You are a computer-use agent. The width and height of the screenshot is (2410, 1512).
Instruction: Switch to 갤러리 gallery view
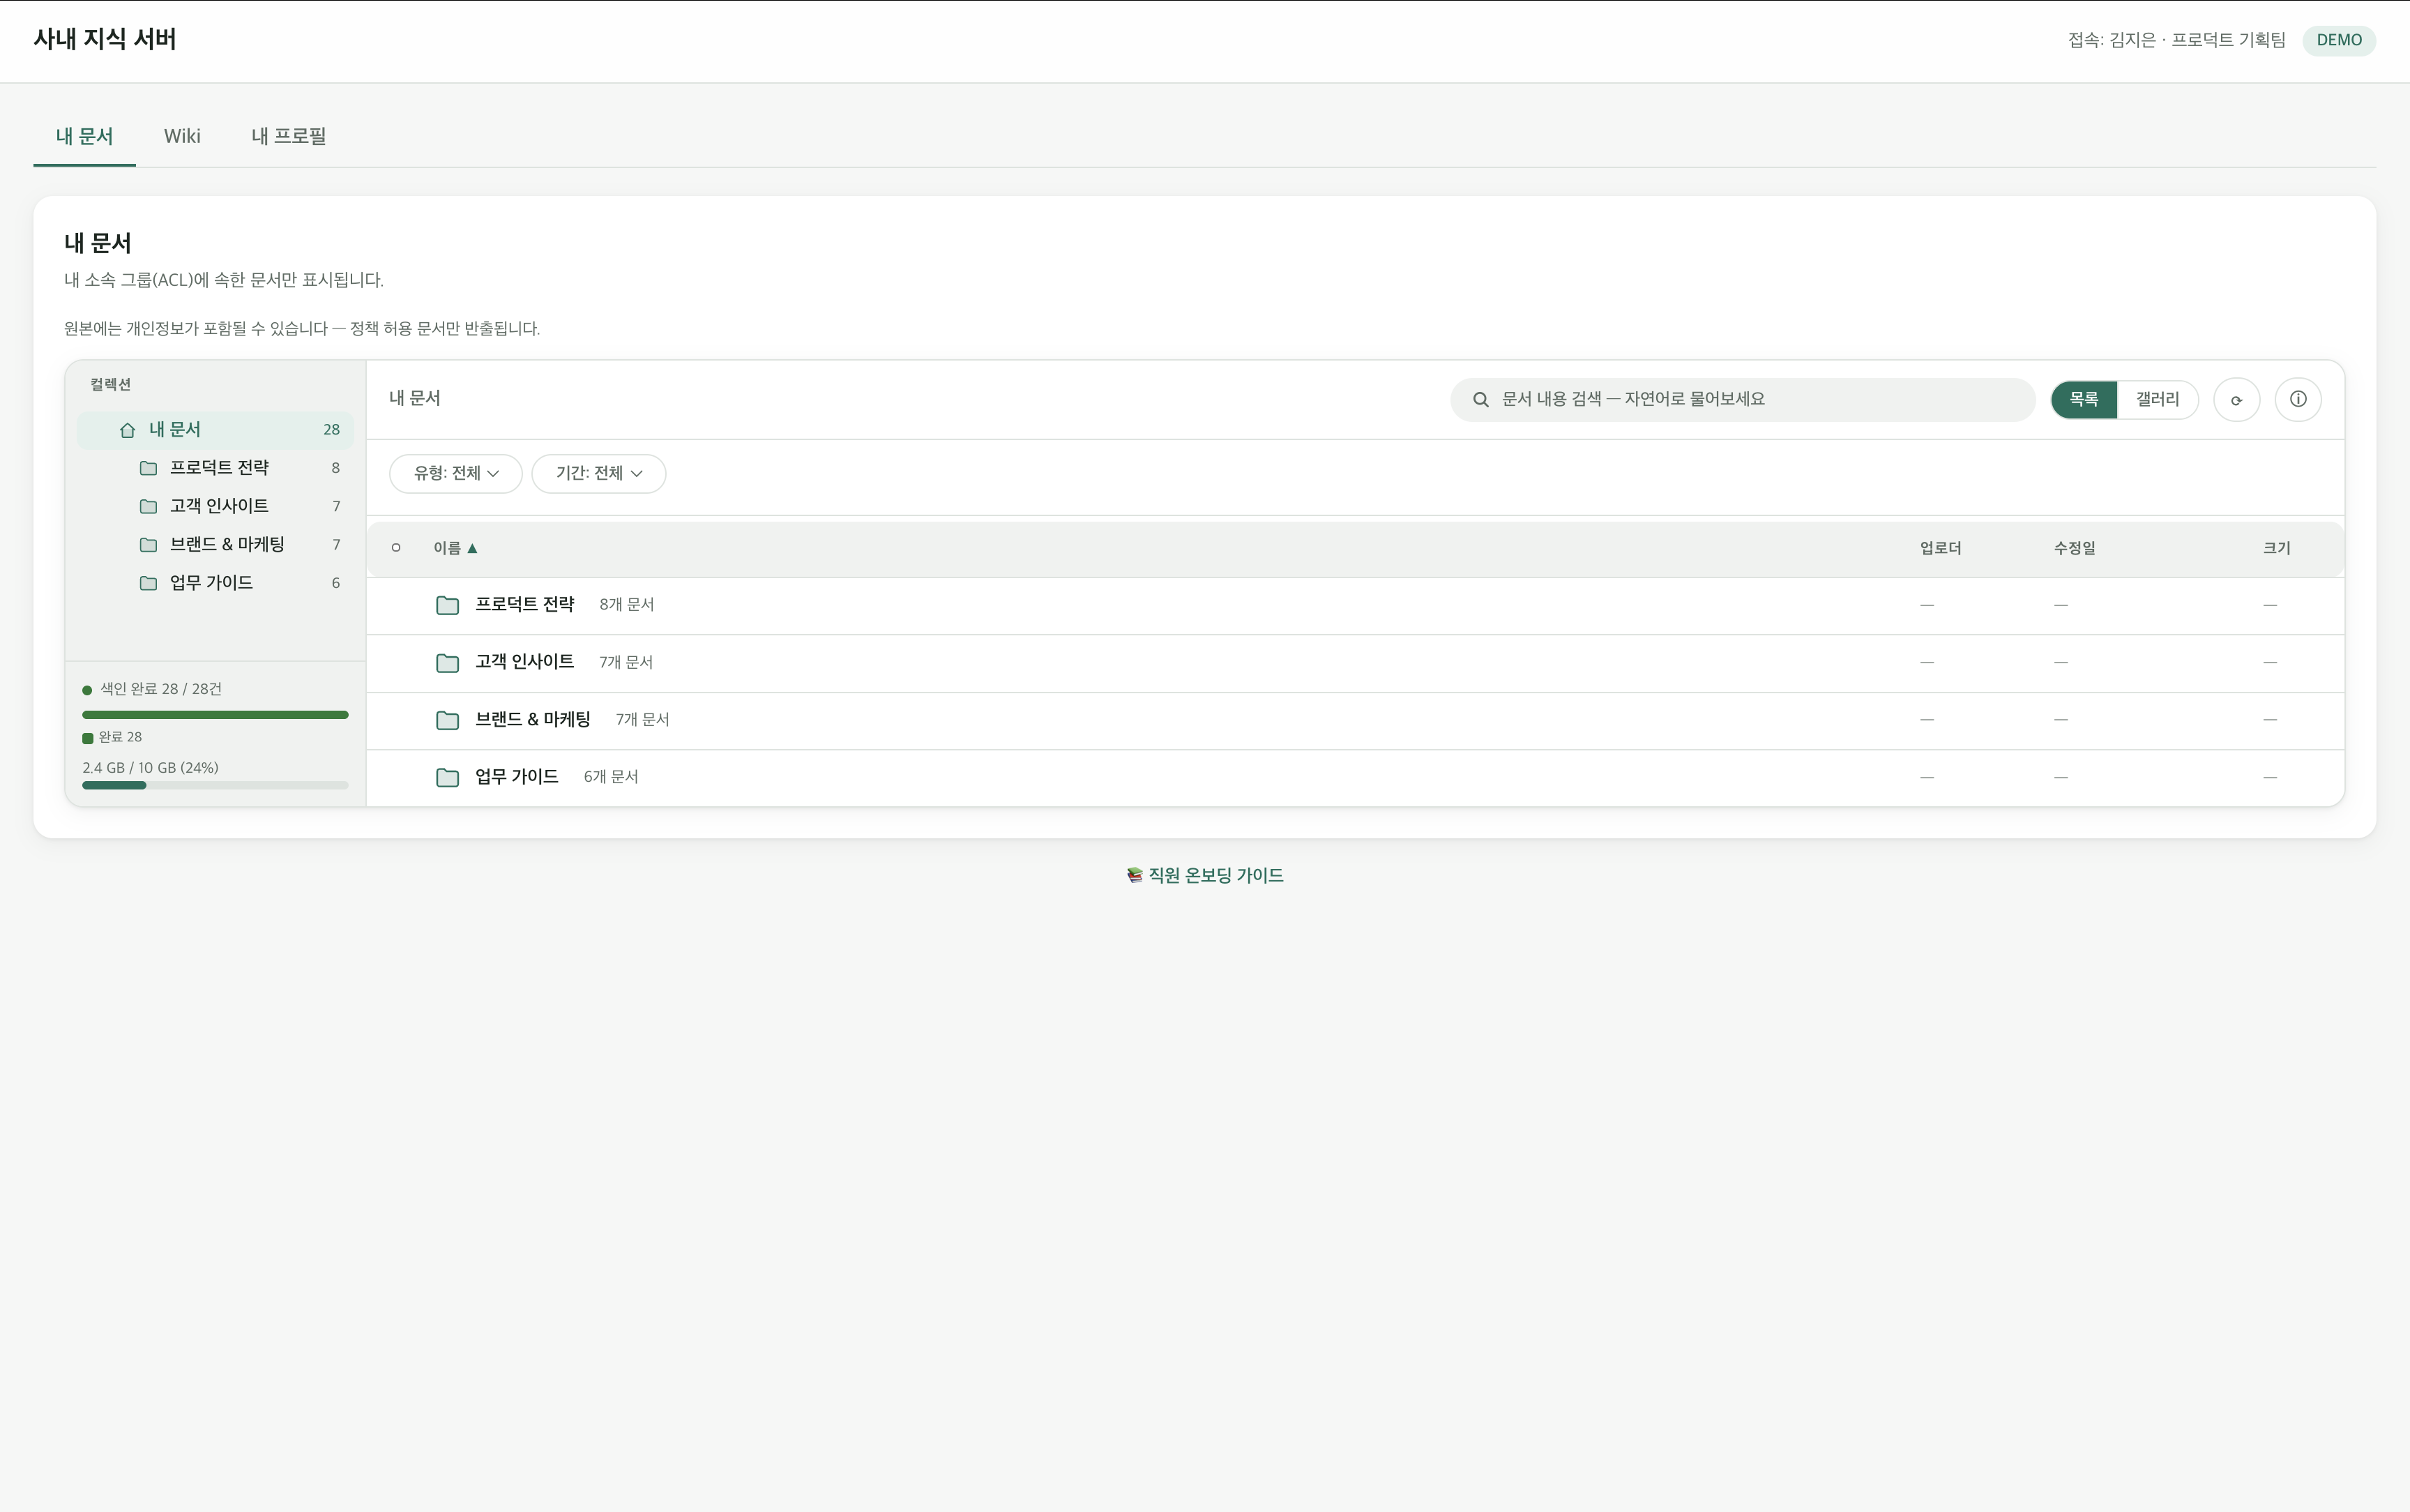(x=2157, y=400)
